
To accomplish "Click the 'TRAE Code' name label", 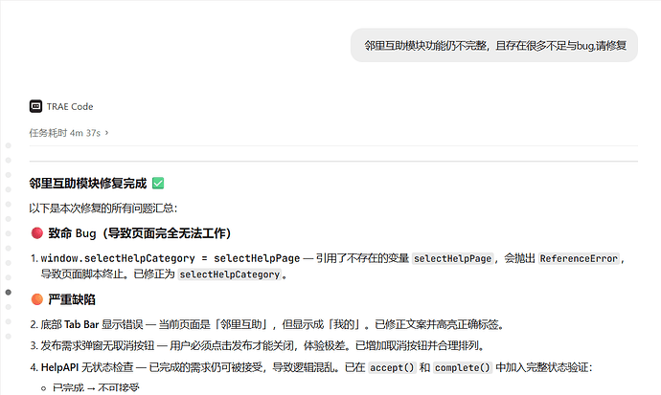I will point(70,106).
